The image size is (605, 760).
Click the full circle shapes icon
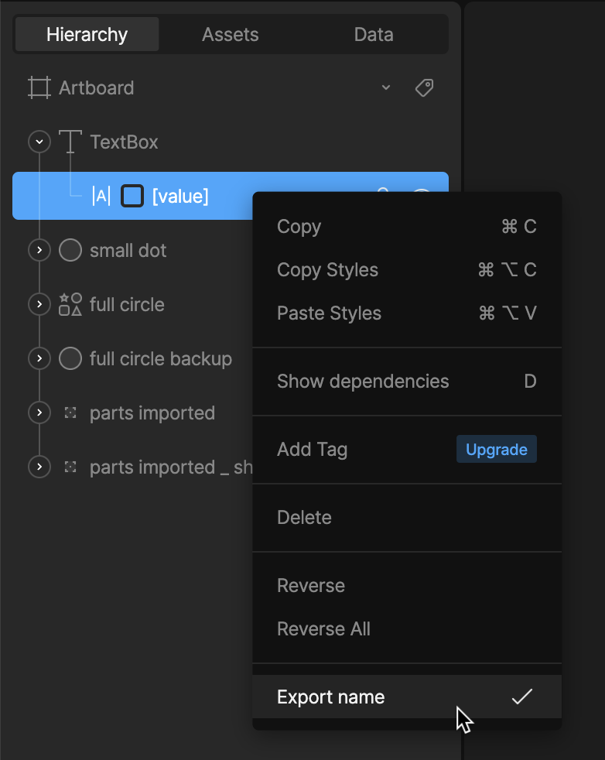tap(70, 305)
